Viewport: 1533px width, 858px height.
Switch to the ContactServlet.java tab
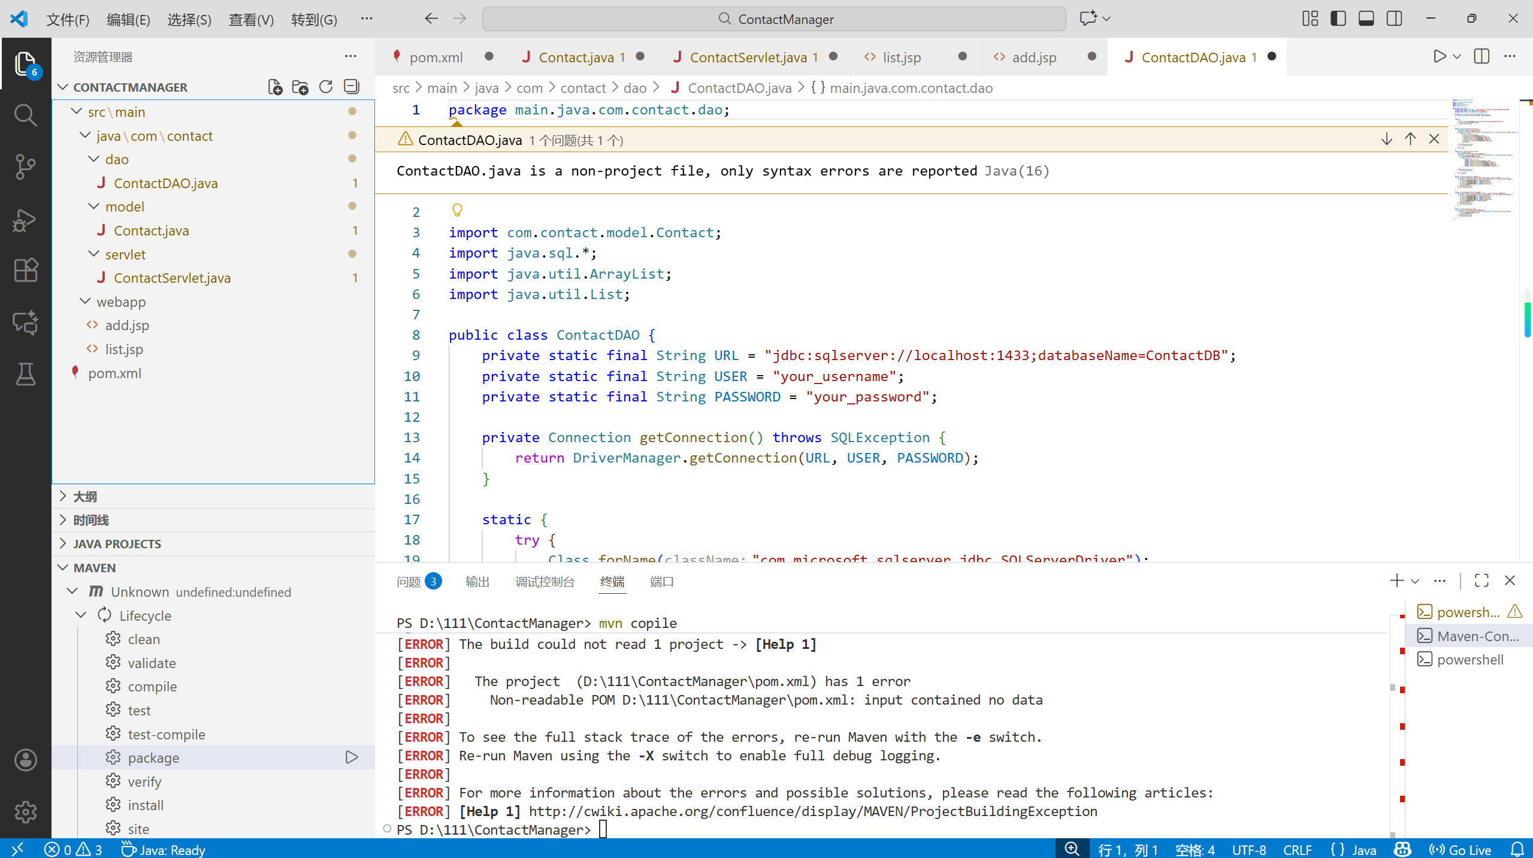[x=747, y=58]
